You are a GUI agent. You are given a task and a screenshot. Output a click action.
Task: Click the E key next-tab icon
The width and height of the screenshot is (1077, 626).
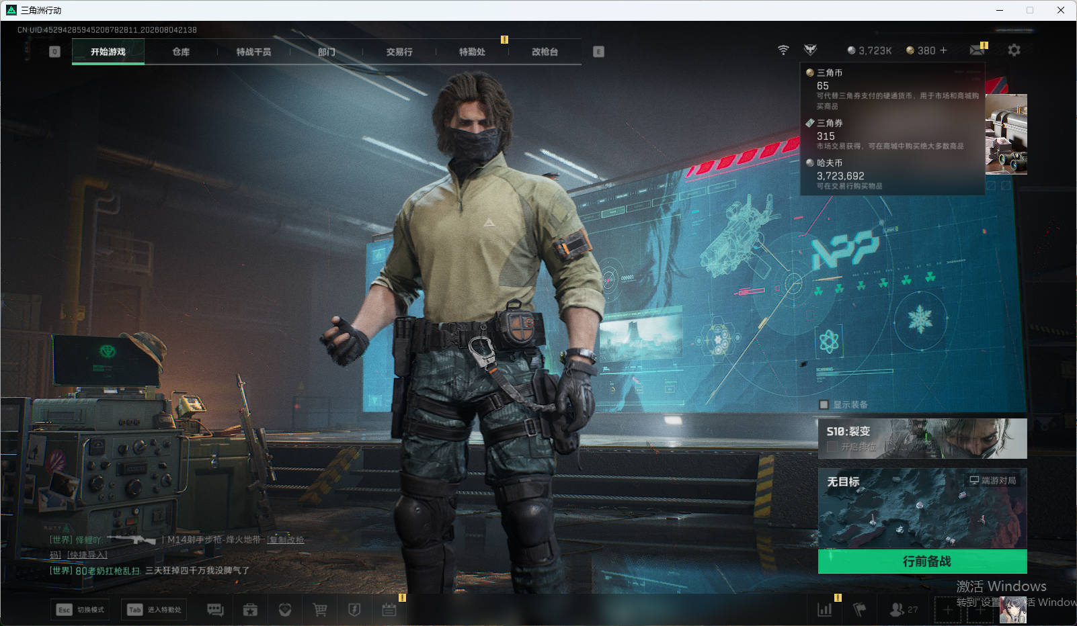pyautogui.click(x=598, y=52)
